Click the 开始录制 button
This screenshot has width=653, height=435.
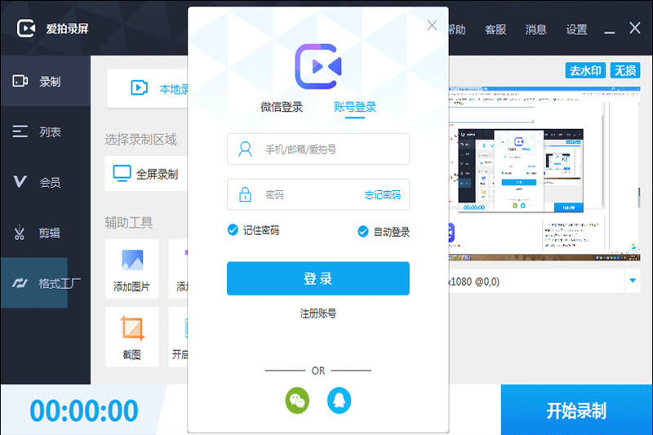point(576,410)
